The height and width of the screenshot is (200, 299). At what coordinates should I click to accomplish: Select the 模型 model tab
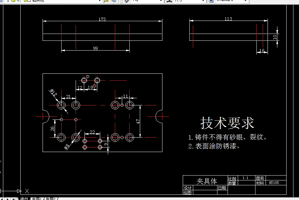pos(24,198)
